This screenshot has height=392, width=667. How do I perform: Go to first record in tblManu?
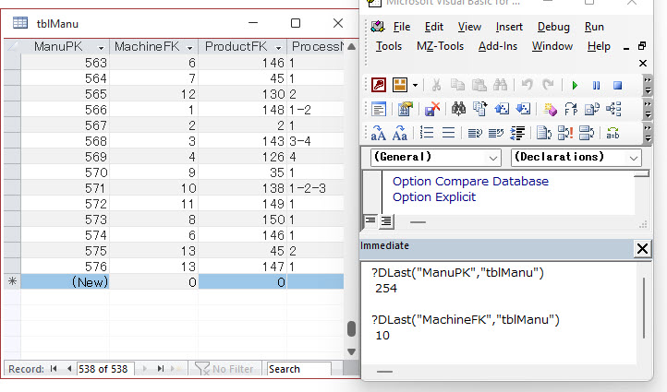54,369
